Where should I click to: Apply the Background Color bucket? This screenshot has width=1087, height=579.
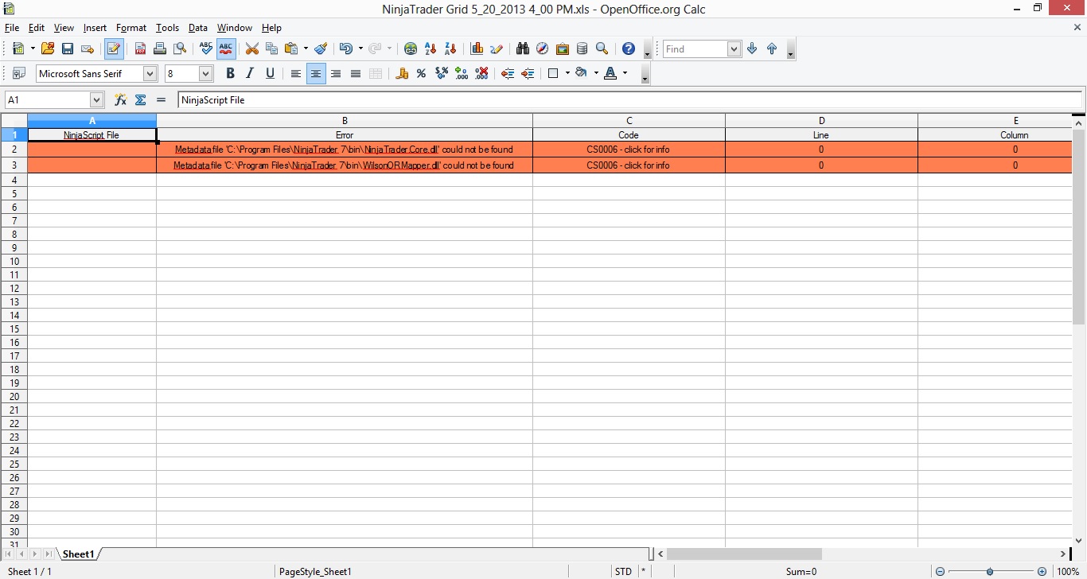click(581, 73)
